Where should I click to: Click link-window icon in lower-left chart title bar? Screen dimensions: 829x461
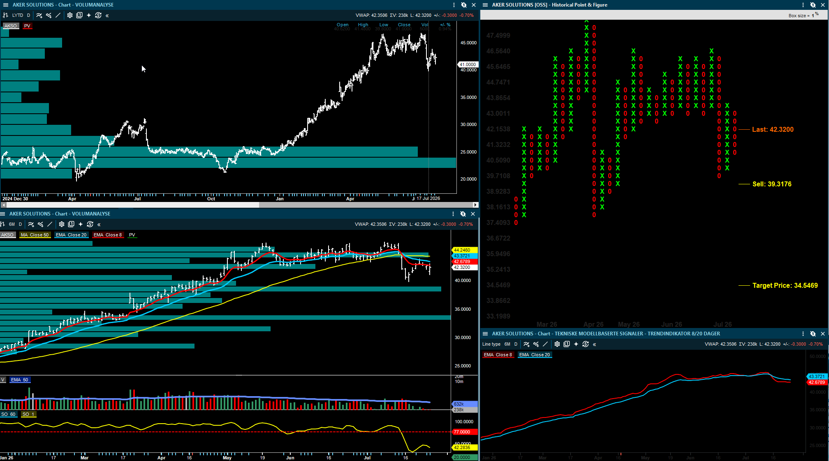463,214
